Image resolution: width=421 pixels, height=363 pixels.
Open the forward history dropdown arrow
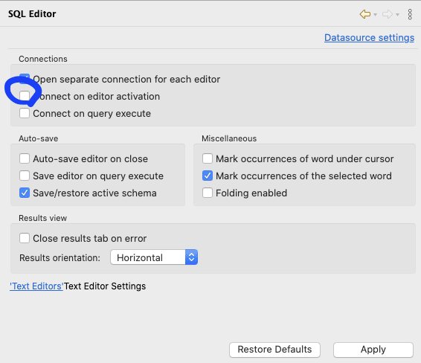point(397,14)
